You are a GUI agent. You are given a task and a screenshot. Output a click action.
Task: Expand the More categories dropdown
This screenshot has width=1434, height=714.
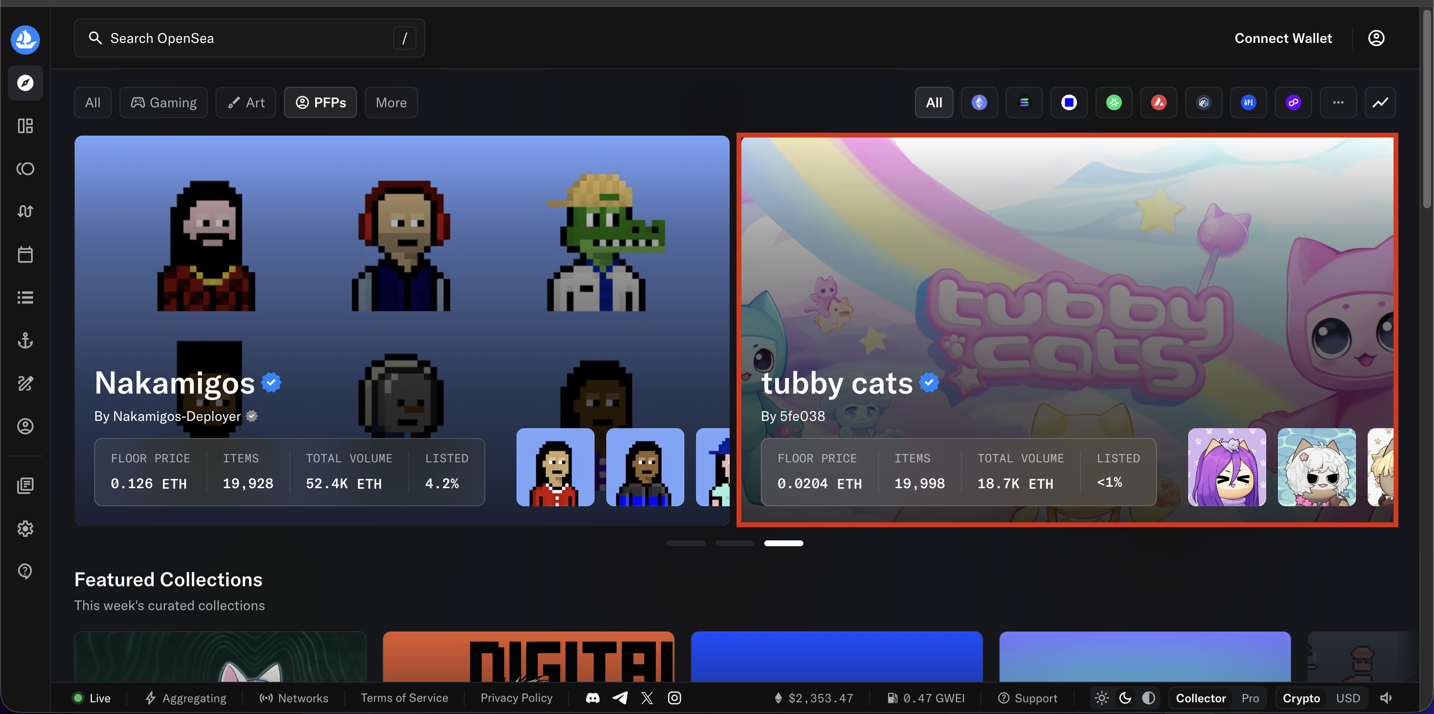[391, 102]
